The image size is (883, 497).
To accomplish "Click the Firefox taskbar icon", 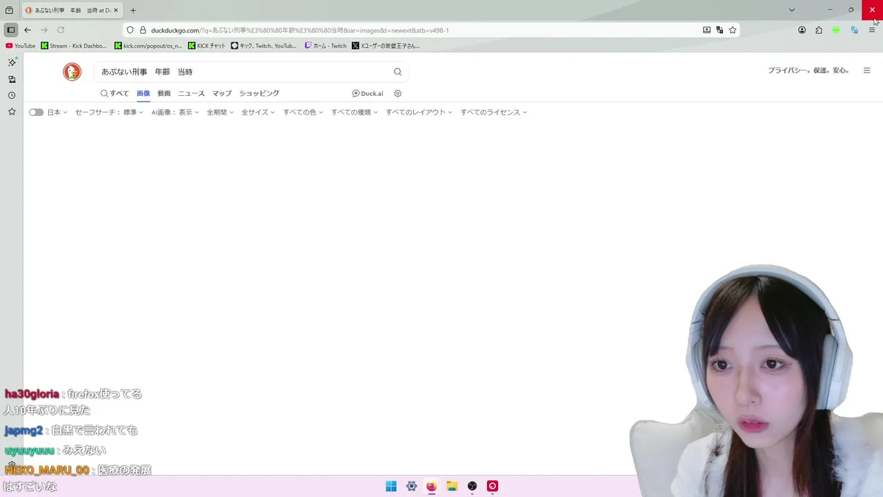I will 431,486.
